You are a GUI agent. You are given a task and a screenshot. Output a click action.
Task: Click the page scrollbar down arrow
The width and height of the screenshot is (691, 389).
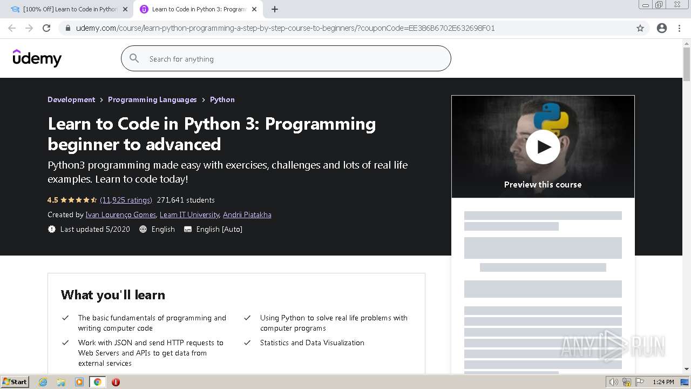(x=687, y=369)
